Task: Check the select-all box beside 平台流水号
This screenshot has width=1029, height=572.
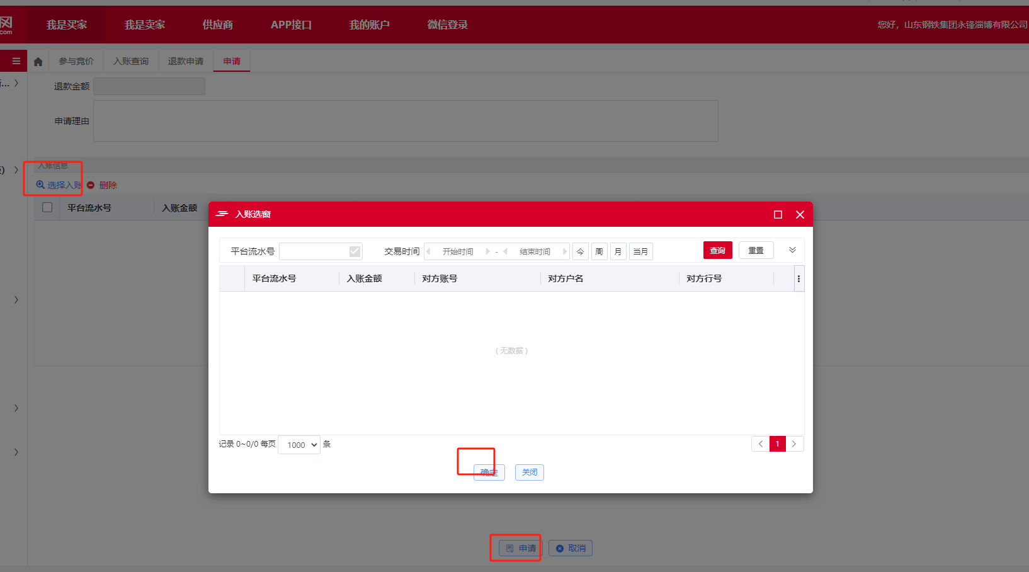Action: [47, 207]
